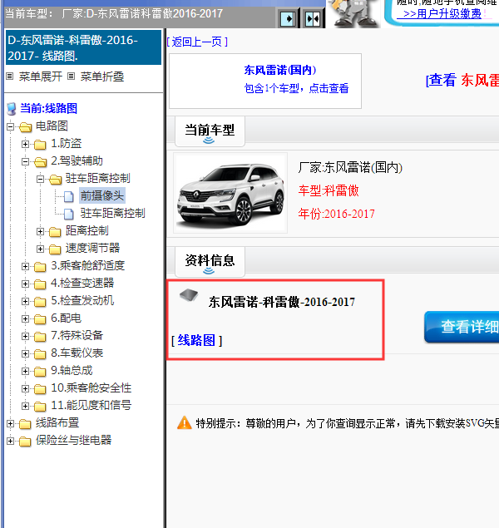Expand the 11.能见度和信号 node
Image resolution: width=499 pixels, height=528 pixels.
[25, 406]
